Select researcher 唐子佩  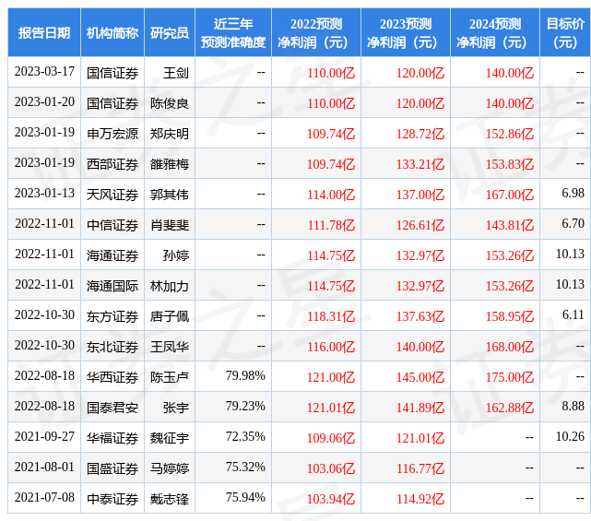coord(170,316)
